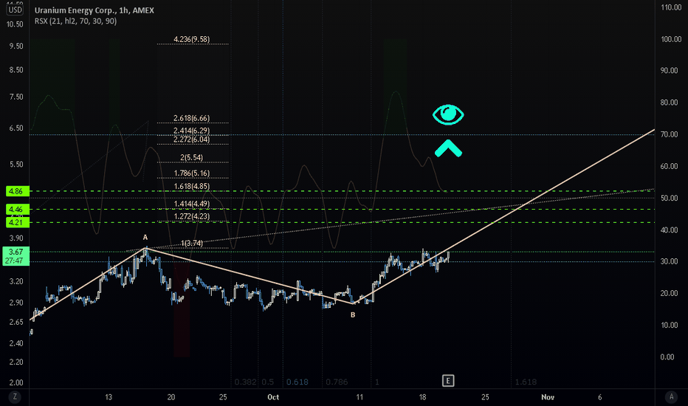Click the Nov date on time axis

548,397
